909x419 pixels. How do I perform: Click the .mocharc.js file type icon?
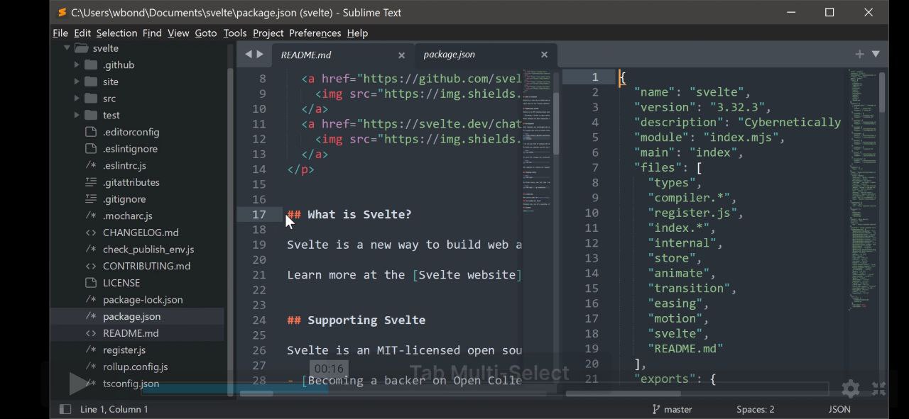(91, 216)
